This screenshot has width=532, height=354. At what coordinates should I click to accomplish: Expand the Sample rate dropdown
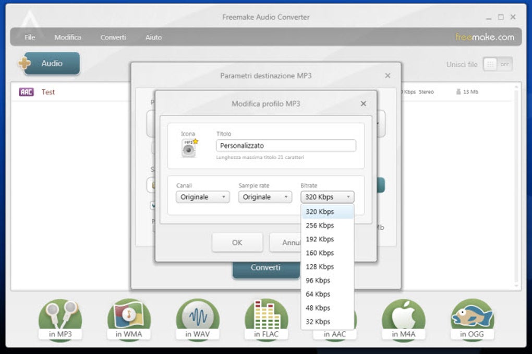pyautogui.click(x=265, y=197)
